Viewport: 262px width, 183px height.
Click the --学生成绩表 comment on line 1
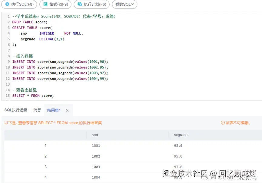click(64, 17)
